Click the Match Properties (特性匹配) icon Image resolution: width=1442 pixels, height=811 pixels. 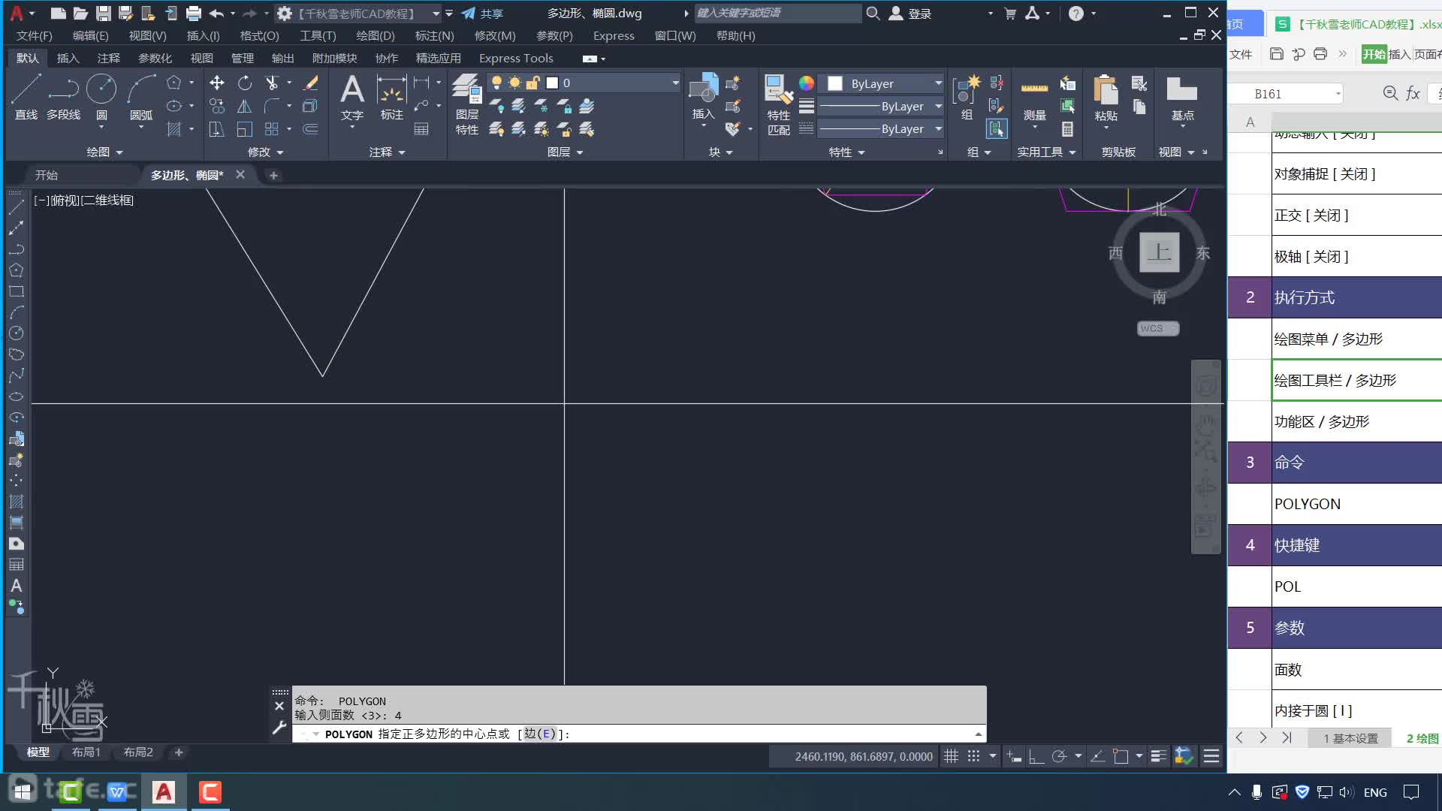[x=779, y=104]
